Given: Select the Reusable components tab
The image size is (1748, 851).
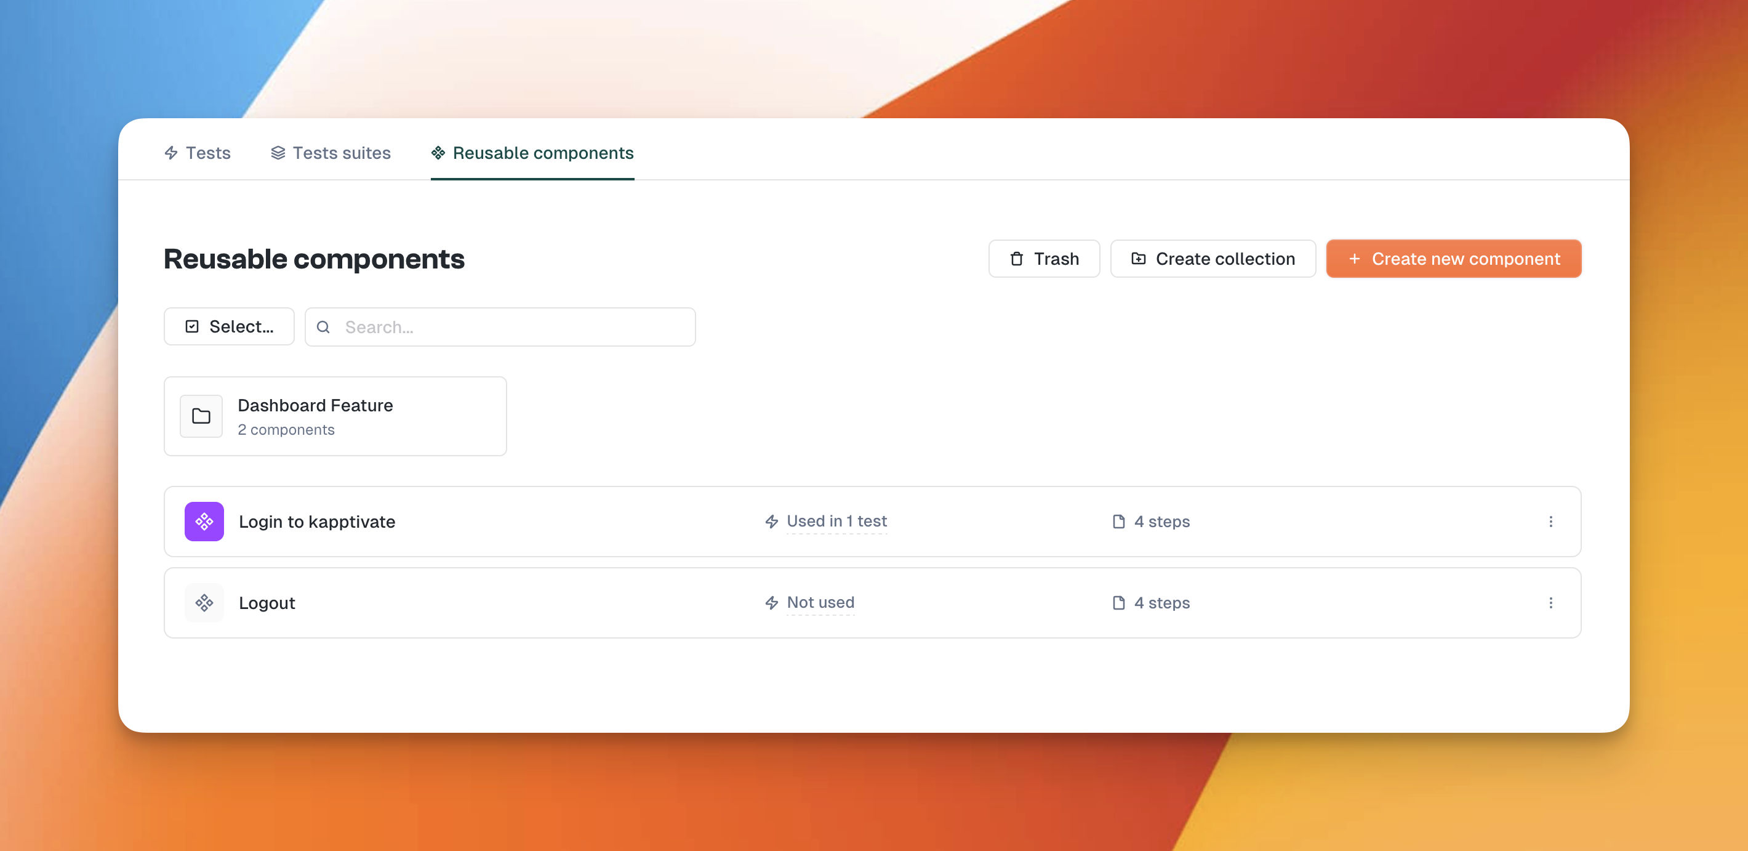Looking at the screenshot, I should (x=532, y=153).
